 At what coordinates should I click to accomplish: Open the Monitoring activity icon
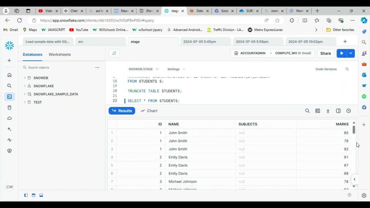(x=9, y=140)
